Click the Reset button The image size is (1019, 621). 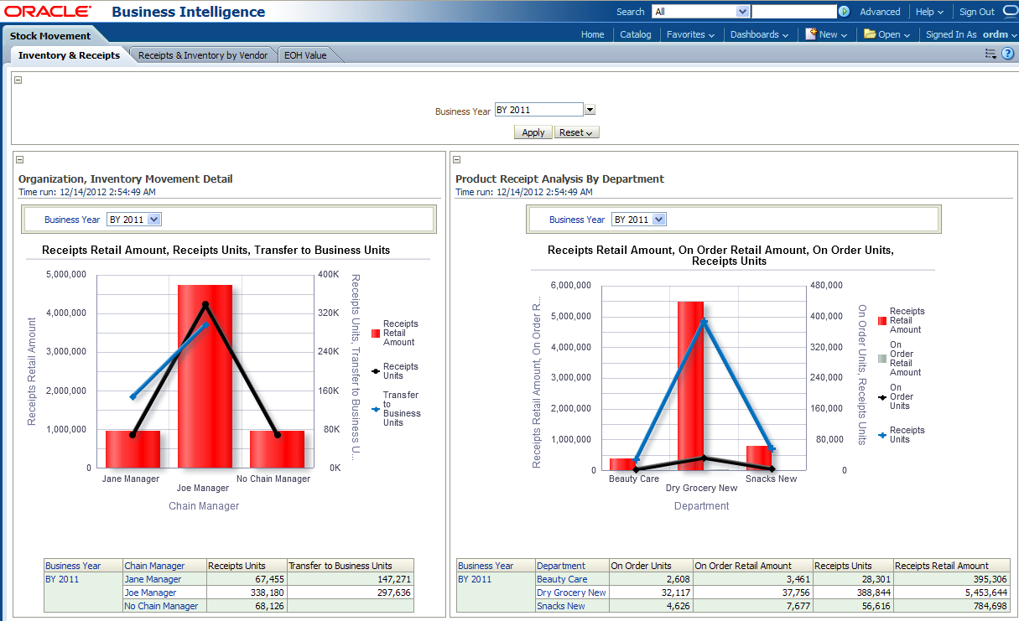576,132
